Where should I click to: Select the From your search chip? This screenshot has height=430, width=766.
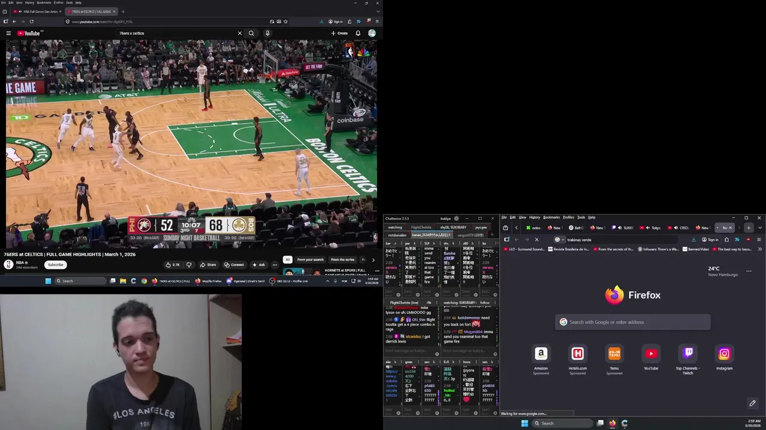tap(310, 260)
